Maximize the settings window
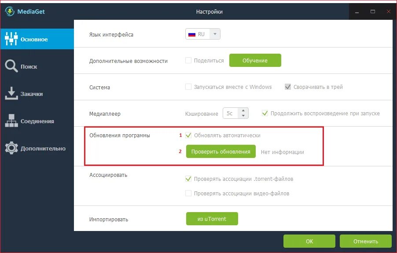Screen dimensions: 397x253 373,11
